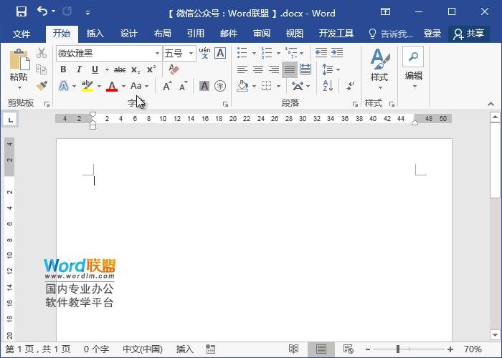This screenshot has width=502, height=358.
Task: Expand the bullets list dropdown arrow
Action: 254,53
